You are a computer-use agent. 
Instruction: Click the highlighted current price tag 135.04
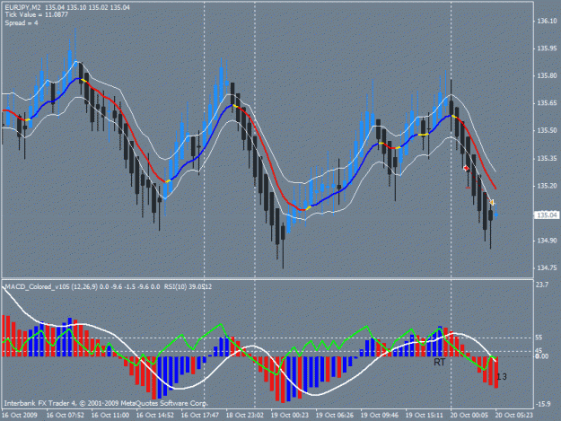tap(547, 215)
